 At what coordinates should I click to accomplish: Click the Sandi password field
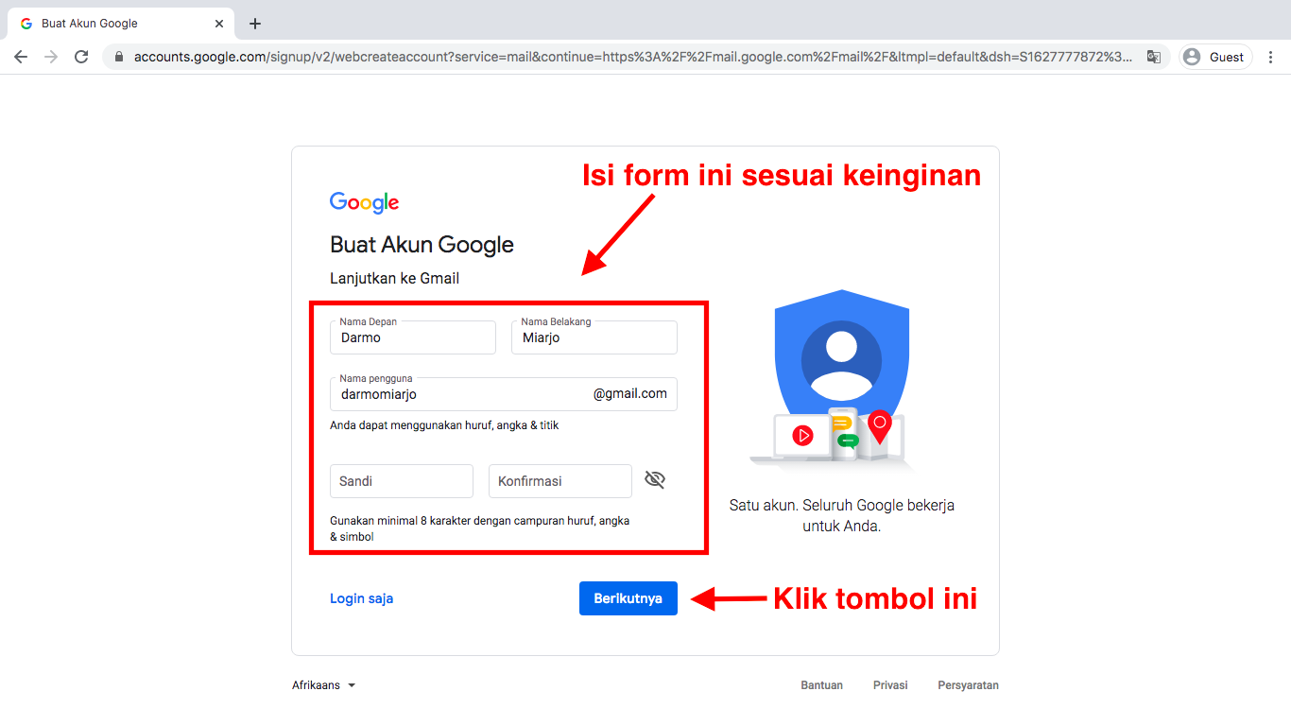(402, 481)
